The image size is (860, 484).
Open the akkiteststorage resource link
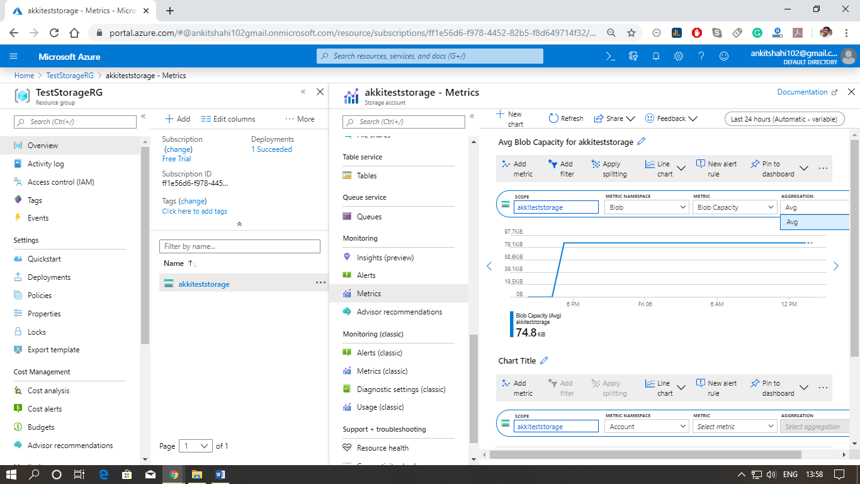pos(204,284)
